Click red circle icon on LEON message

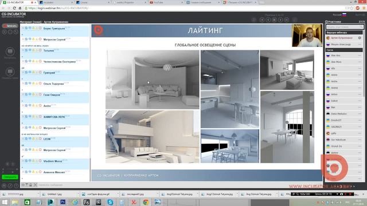(x=40, y=138)
